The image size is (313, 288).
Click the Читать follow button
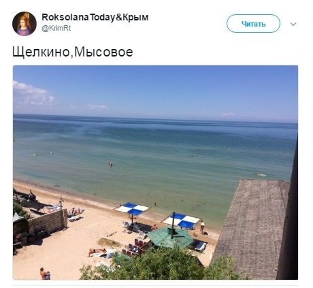click(253, 24)
